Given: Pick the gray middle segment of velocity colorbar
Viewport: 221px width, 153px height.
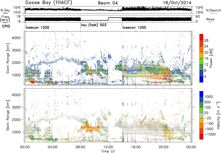Looking at the screenshot, I should 201,115.
